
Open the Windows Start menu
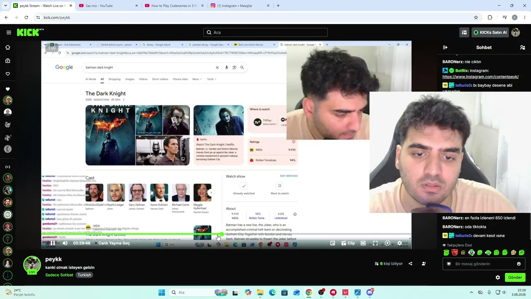(x=161, y=292)
